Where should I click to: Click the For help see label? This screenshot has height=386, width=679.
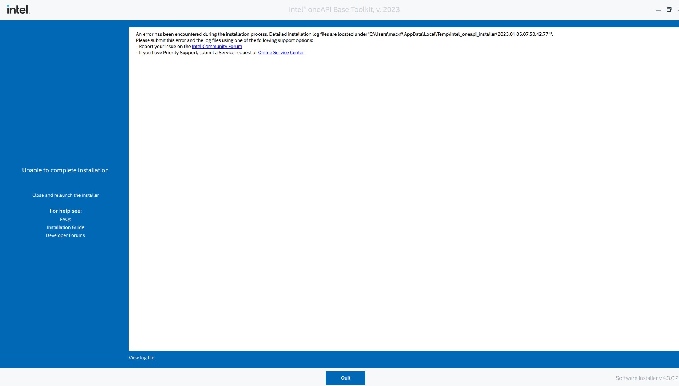pyautogui.click(x=65, y=211)
